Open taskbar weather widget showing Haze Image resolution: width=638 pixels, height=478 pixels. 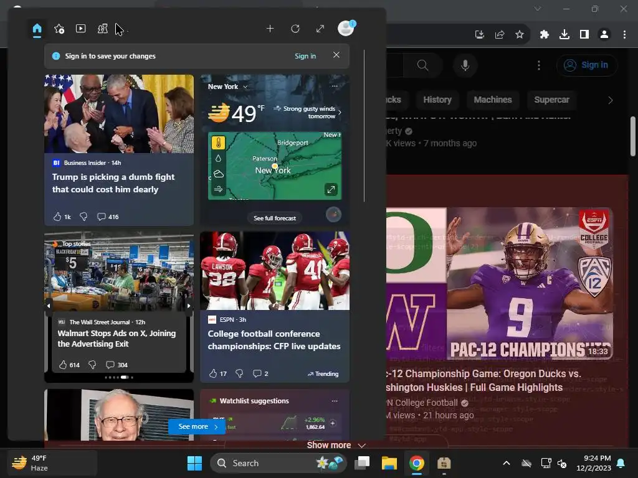(x=52, y=463)
